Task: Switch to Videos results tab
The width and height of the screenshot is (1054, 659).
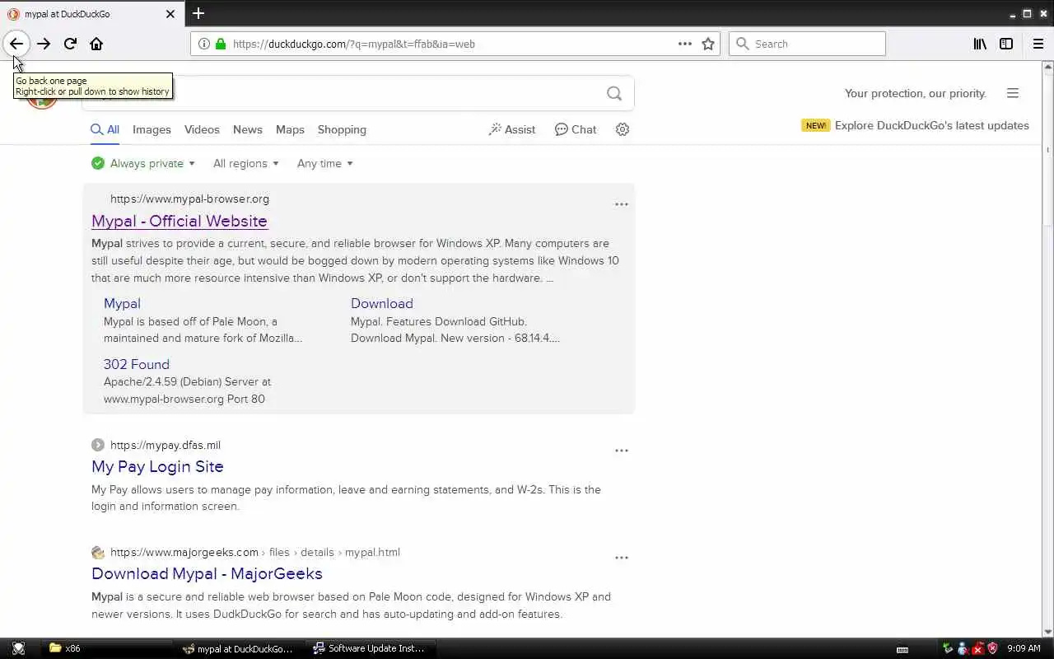Action: click(202, 129)
